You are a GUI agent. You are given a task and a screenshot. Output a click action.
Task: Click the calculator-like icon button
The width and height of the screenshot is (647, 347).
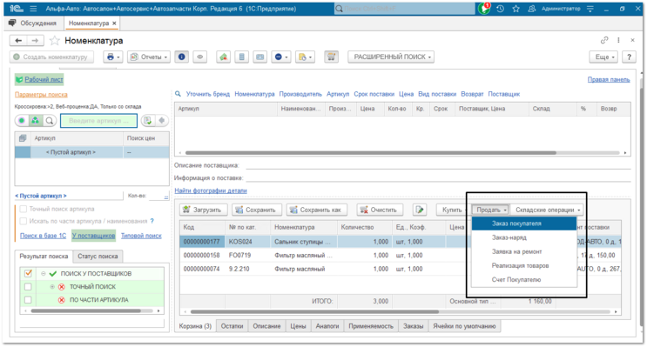[x=242, y=57]
